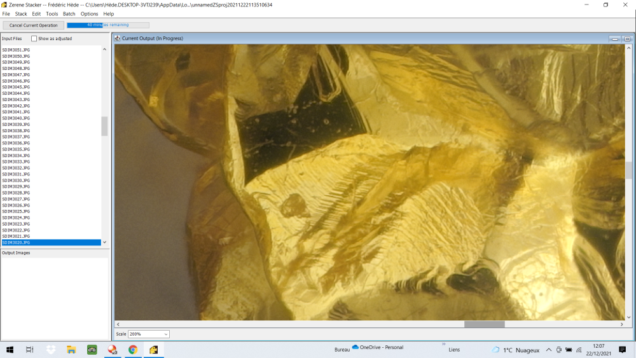Click the Zerene Stacker taskbar icon
636x358 pixels.
coord(153,350)
